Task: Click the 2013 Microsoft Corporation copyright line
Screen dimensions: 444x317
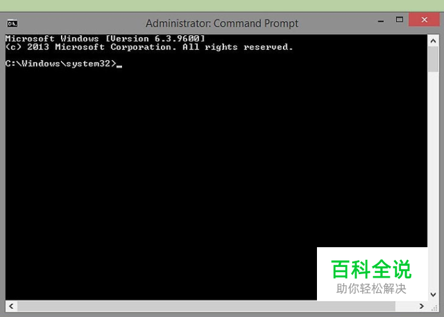Action: pyautogui.click(x=149, y=47)
